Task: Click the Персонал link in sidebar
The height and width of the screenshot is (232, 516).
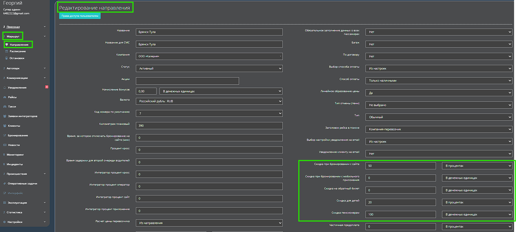Action: pos(13,27)
